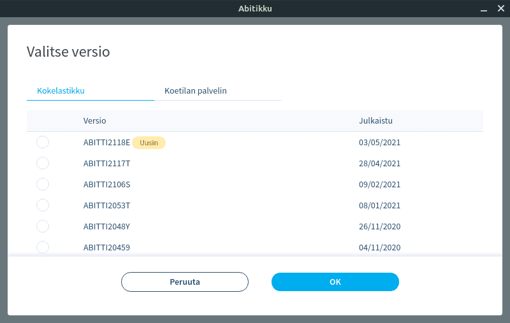Minimize the Abitikku window

click(x=484, y=9)
